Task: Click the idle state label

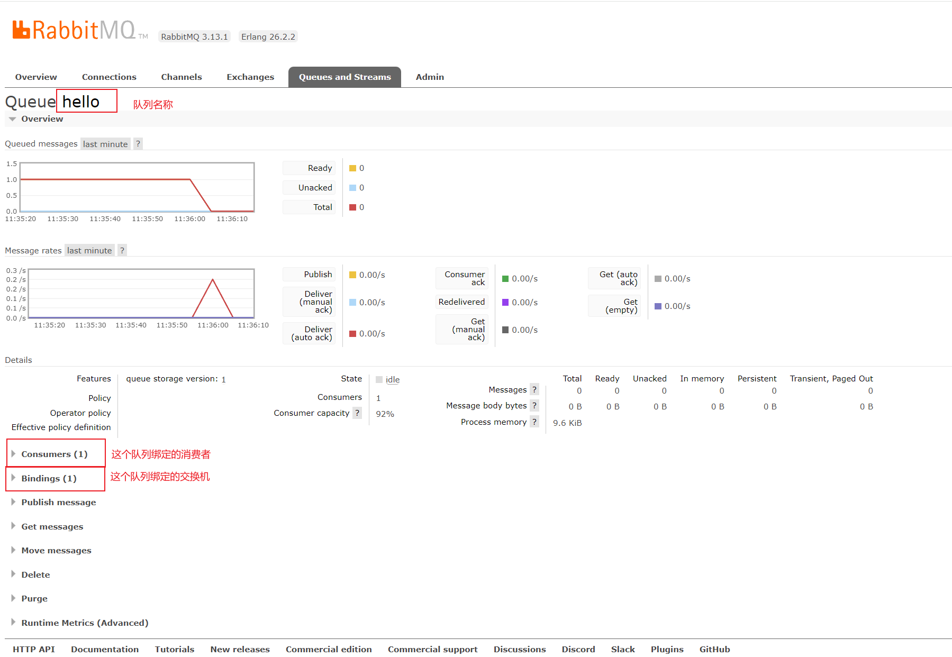Action: pos(393,380)
